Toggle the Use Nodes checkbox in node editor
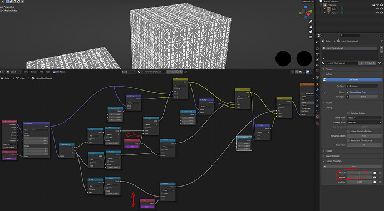 pyautogui.click(x=54, y=72)
